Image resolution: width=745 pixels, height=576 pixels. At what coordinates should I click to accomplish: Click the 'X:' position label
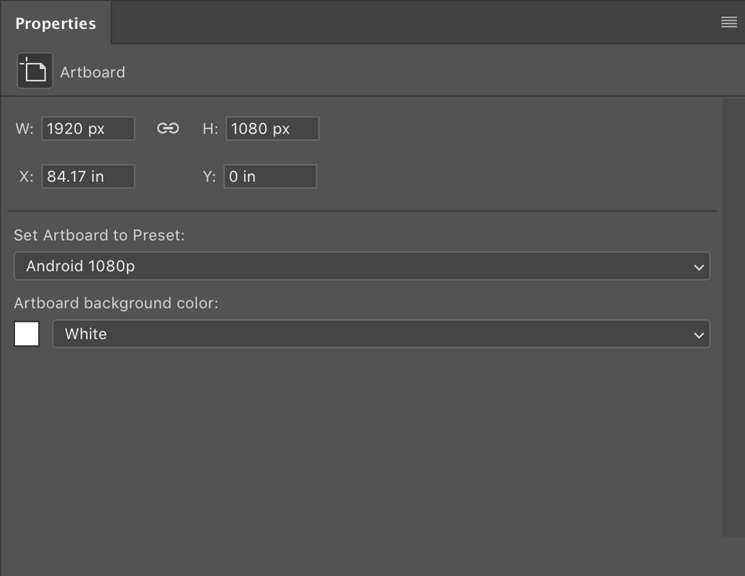(26, 177)
